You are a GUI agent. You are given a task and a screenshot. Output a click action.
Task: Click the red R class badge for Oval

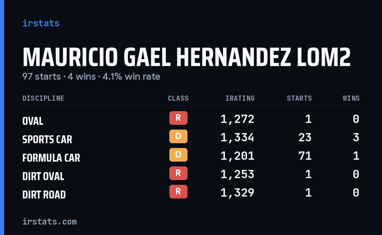click(x=178, y=118)
